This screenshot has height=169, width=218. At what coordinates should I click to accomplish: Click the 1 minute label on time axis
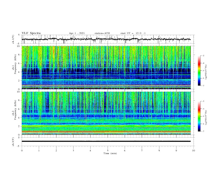pos(39,150)
